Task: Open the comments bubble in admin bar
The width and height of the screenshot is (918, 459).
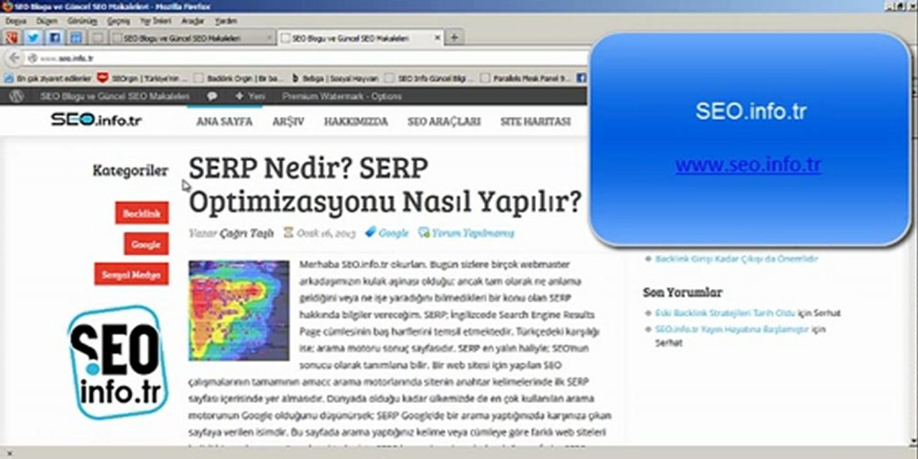Action: click(x=212, y=96)
